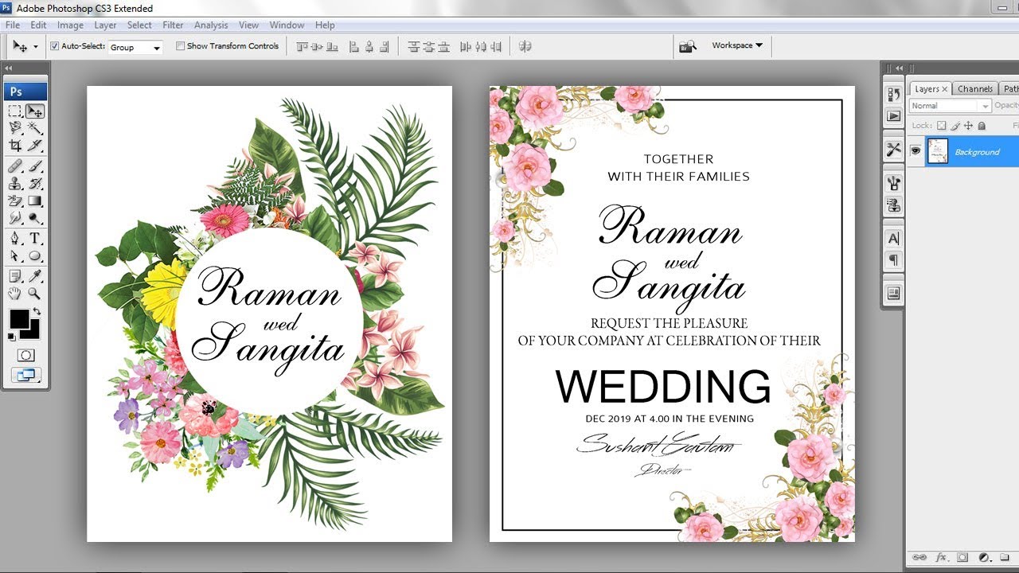
Task: Click Align top edges button
Action: coord(302,46)
